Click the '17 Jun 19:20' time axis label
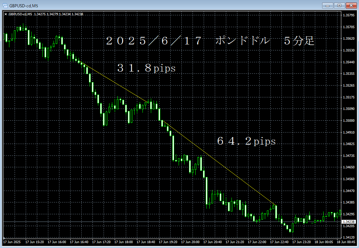The height and width of the screenshot is (248, 359). click(168, 242)
